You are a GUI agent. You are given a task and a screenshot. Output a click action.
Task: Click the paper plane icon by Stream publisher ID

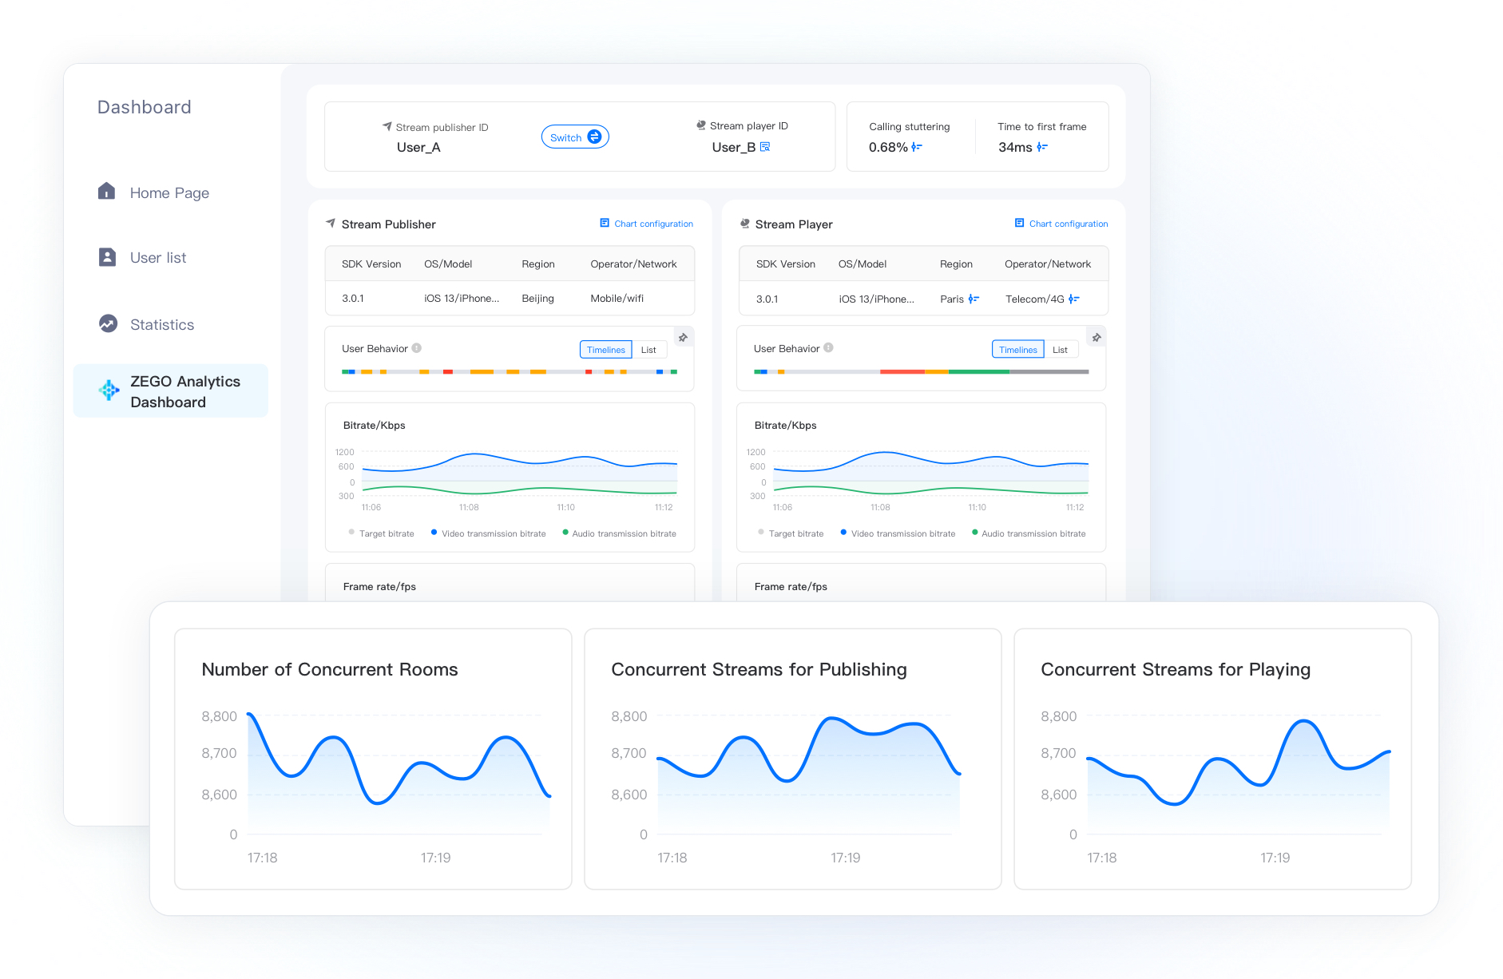tap(387, 126)
